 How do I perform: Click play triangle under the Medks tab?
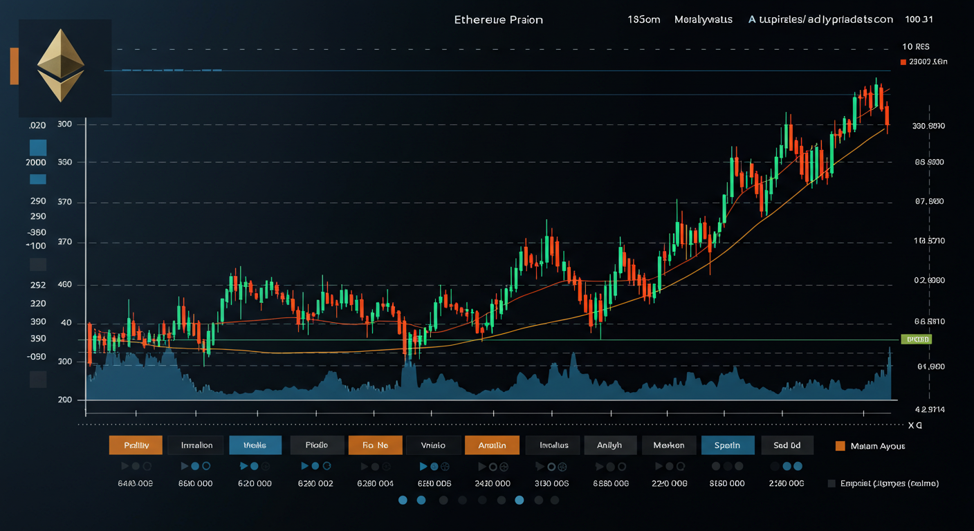(x=243, y=466)
